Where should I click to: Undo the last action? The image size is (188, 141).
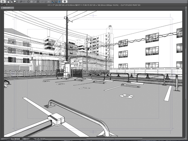click(21, 2)
